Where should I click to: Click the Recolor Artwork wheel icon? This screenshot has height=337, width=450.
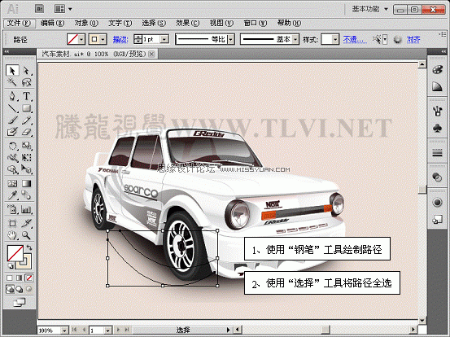pos(397,39)
